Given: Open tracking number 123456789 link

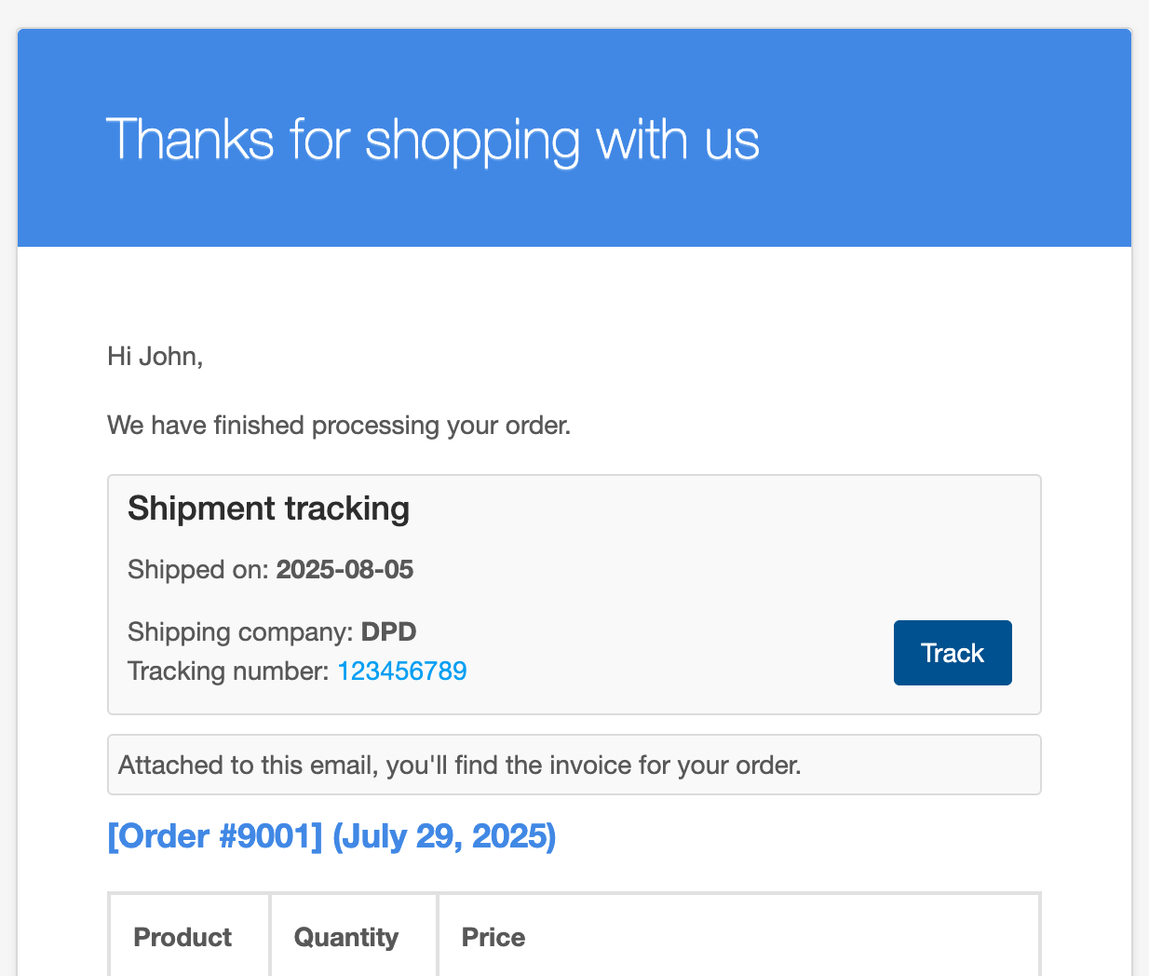Looking at the screenshot, I should pyautogui.click(x=401, y=671).
